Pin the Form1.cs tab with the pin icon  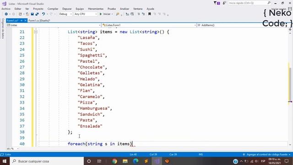[22, 21]
